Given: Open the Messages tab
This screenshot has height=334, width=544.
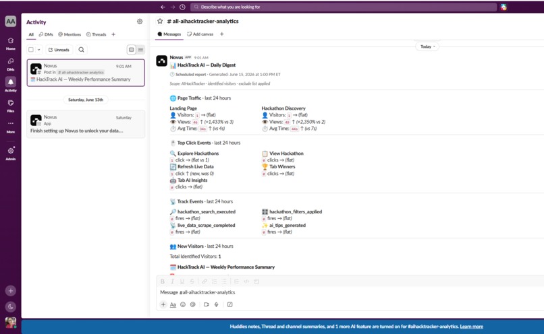Looking at the screenshot, I should click(x=169, y=34).
